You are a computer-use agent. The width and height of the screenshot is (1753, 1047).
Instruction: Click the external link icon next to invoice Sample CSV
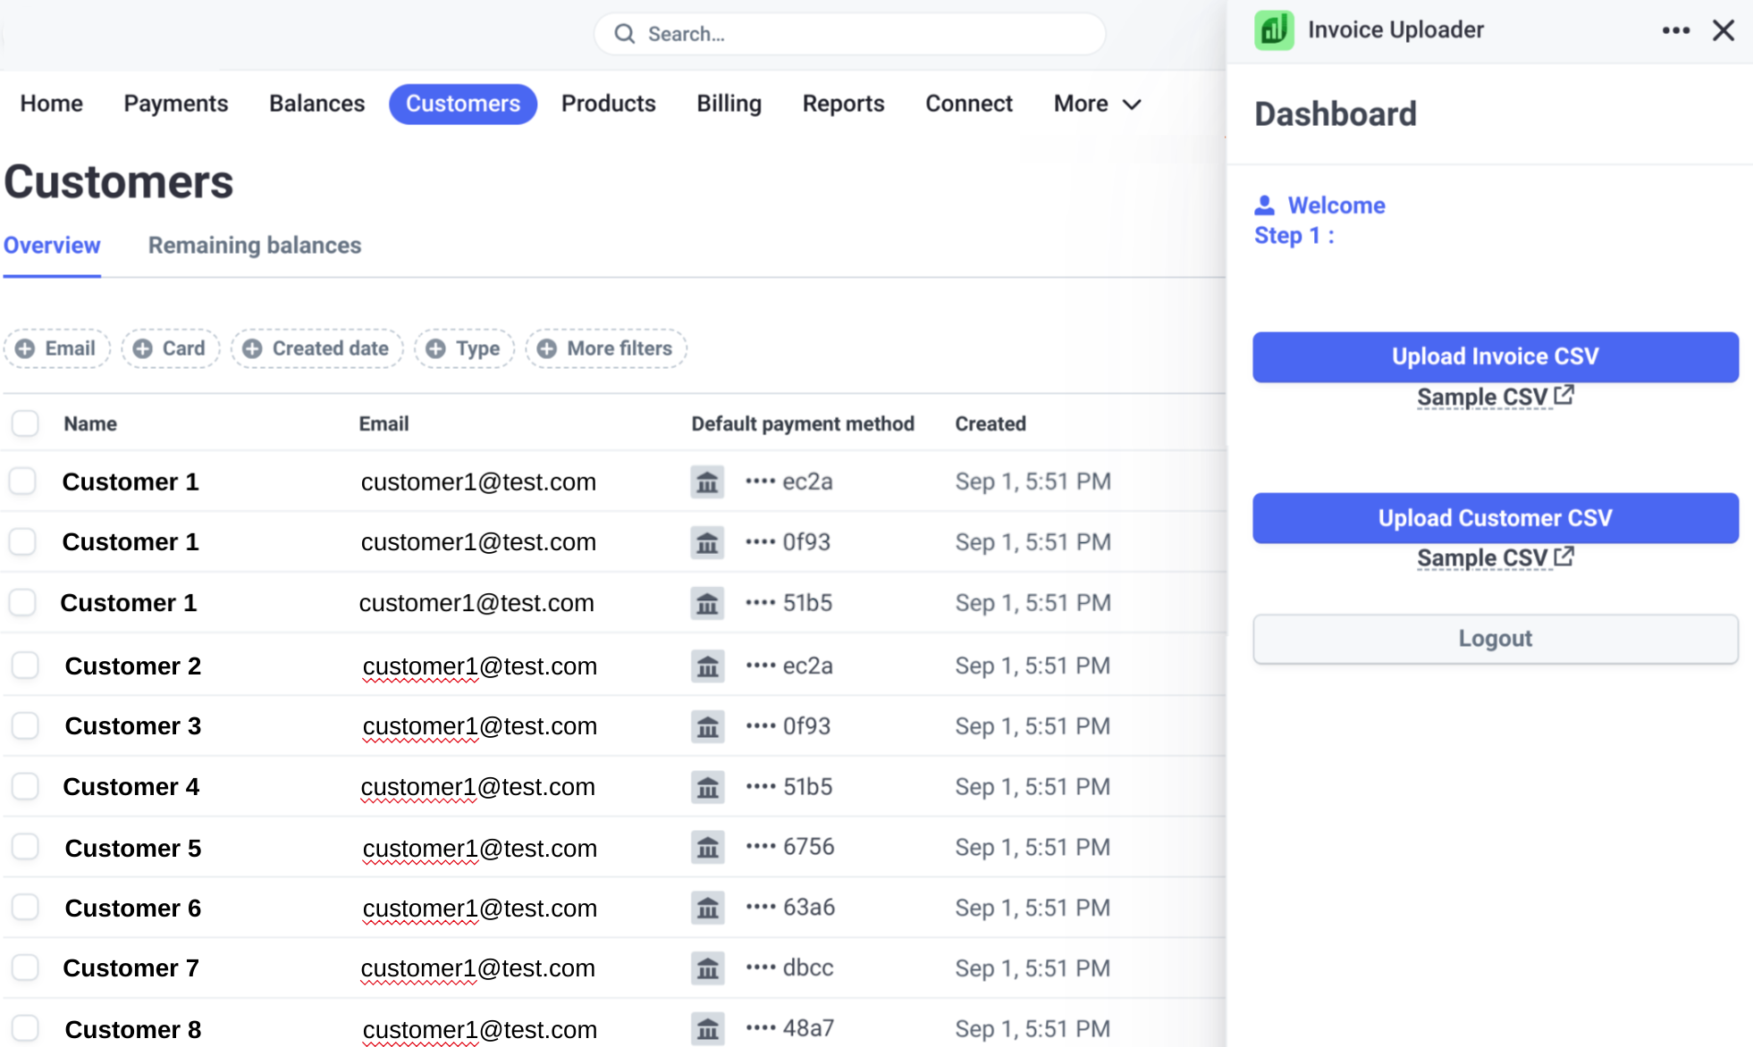pos(1565,394)
